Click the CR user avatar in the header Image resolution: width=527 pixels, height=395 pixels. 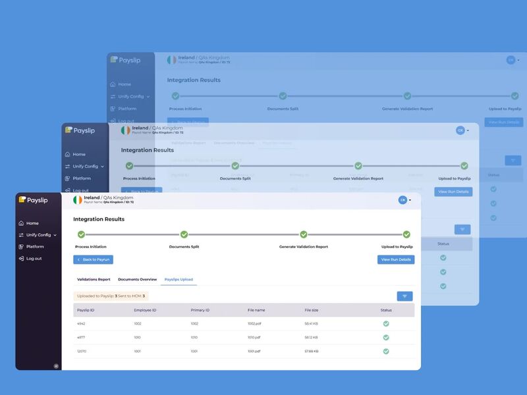(x=401, y=199)
